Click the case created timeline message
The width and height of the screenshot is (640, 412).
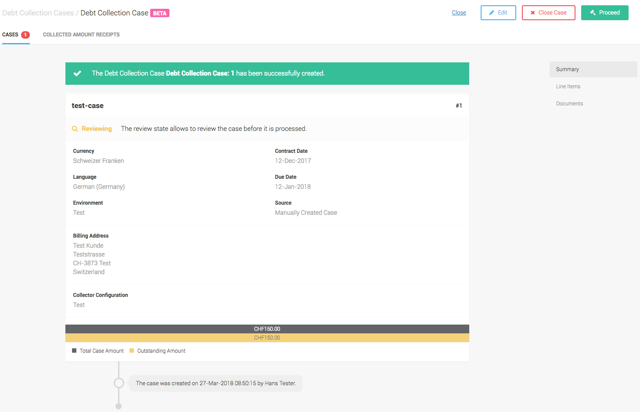coord(216,383)
